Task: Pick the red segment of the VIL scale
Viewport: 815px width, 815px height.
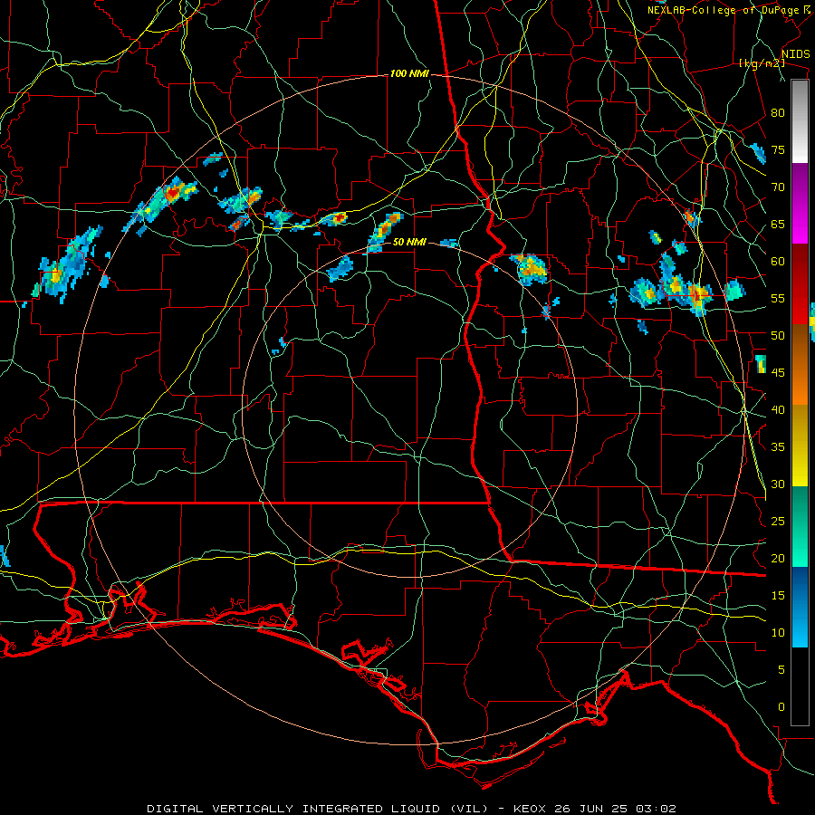Action: pos(800,284)
